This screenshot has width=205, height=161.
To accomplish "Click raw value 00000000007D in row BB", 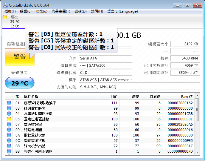I will (x=180, y=151).
